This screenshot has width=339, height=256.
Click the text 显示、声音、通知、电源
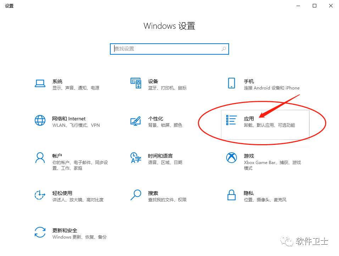76,88
